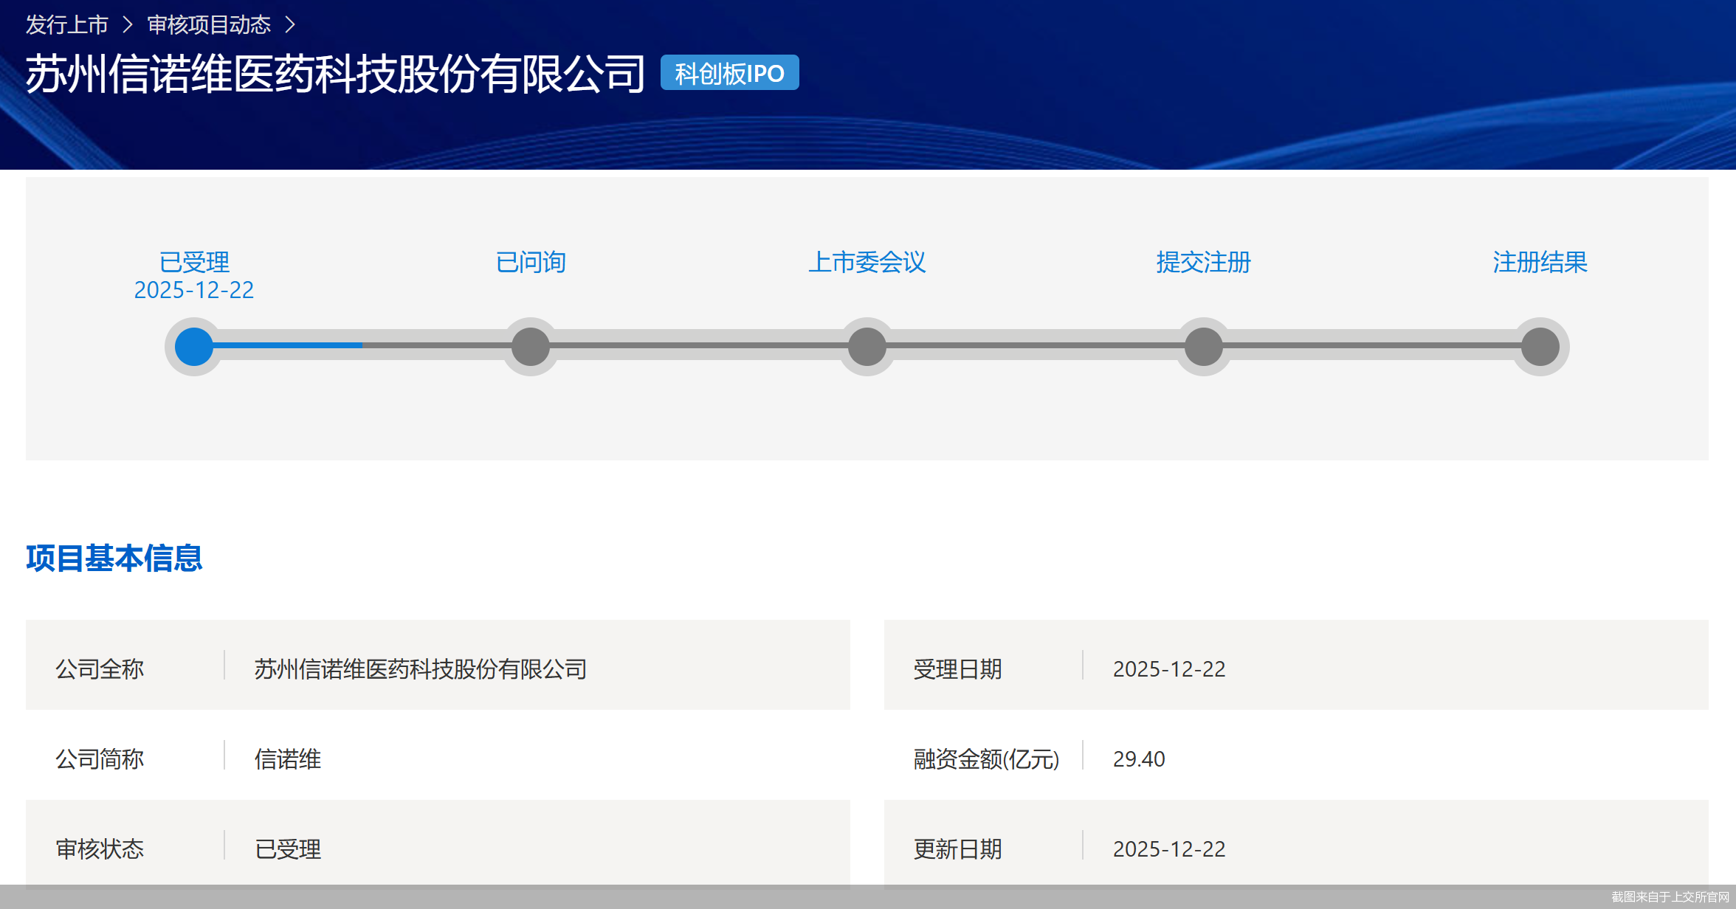Toggle the 已受理 stage highlight
The width and height of the screenshot is (1736, 909).
[x=193, y=262]
